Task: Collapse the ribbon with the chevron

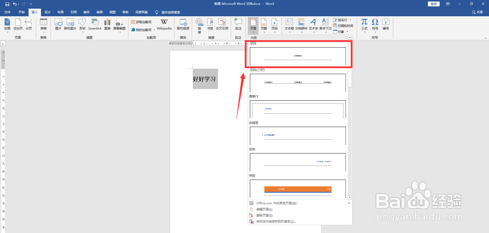Action: click(485, 38)
